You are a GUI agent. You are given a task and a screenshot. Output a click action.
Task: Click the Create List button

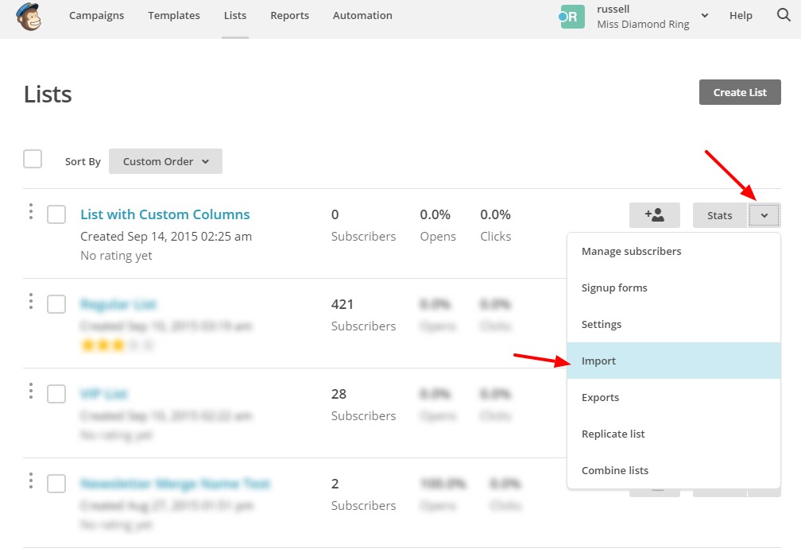(x=740, y=92)
